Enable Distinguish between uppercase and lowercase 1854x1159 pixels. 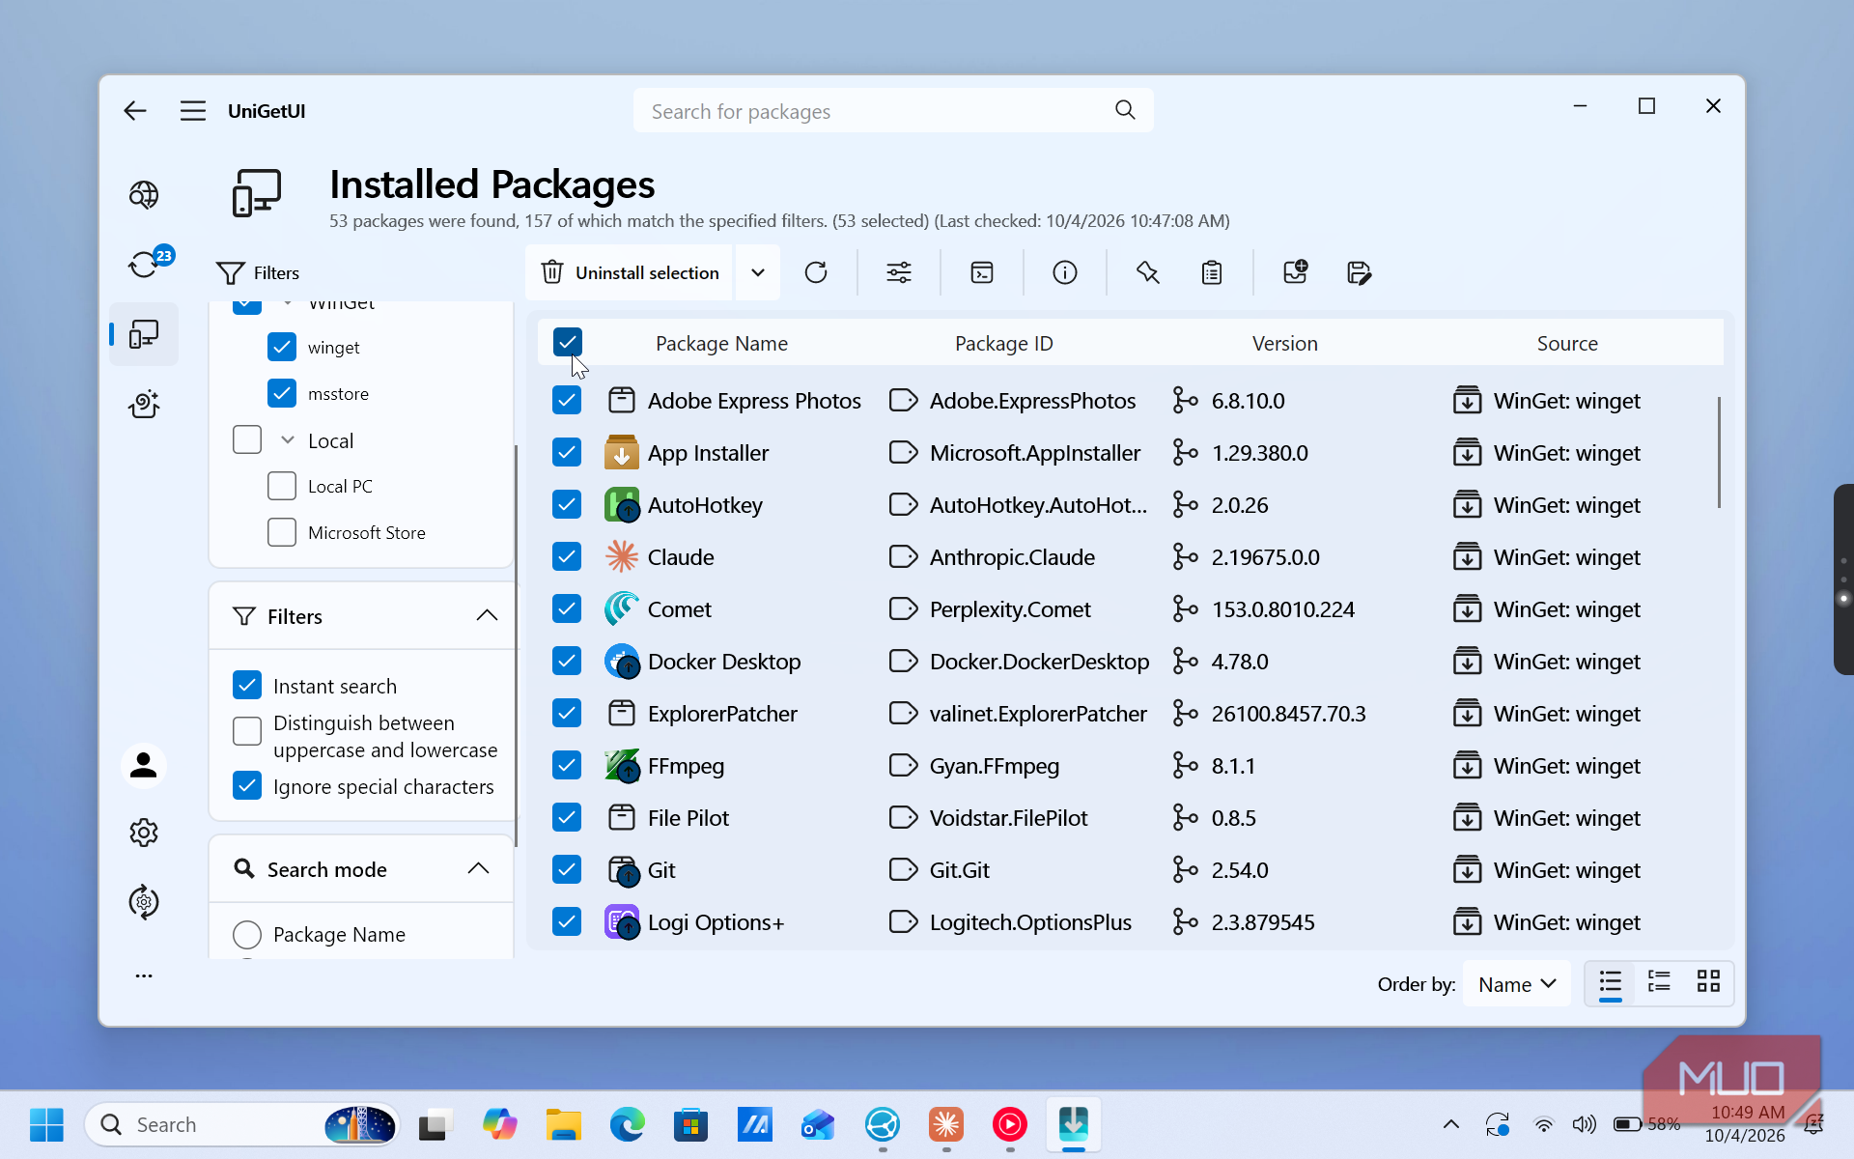247,731
